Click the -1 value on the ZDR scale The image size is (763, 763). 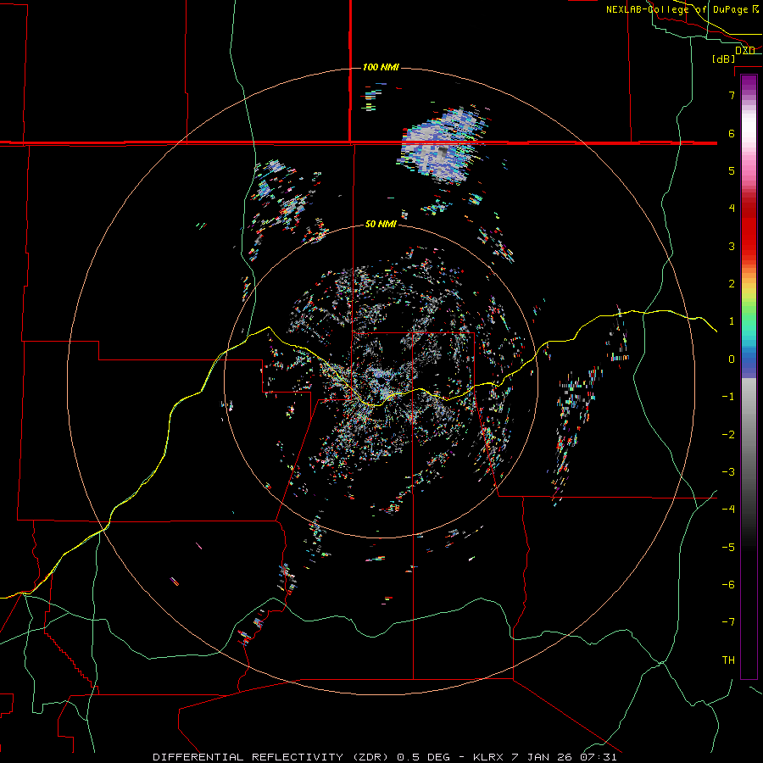click(x=728, y=397)
